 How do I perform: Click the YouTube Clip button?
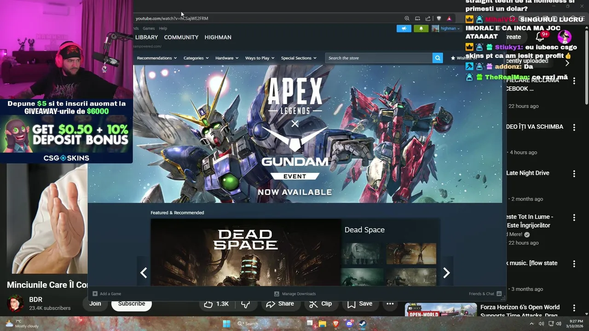pyautogui.click(x=320, y=304)
